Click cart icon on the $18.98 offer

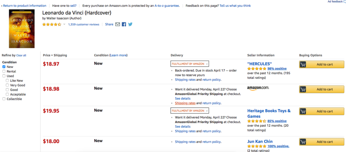click(303, 89)
